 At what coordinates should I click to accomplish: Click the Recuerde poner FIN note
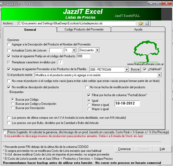[46, 147]
